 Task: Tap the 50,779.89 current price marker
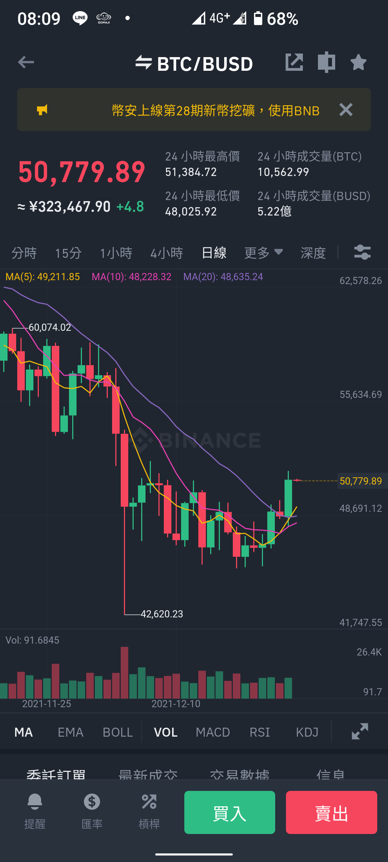[361, 481]
